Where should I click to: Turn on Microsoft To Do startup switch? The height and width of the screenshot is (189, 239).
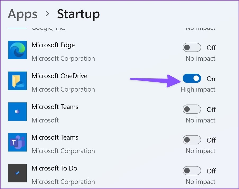point(192,171)
